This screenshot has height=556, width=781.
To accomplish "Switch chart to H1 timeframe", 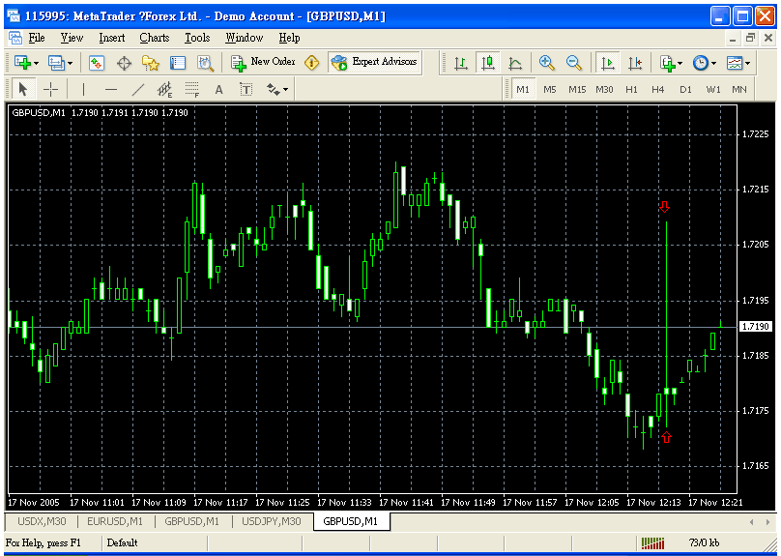I will pyautogui.click(x=631, y=90).
